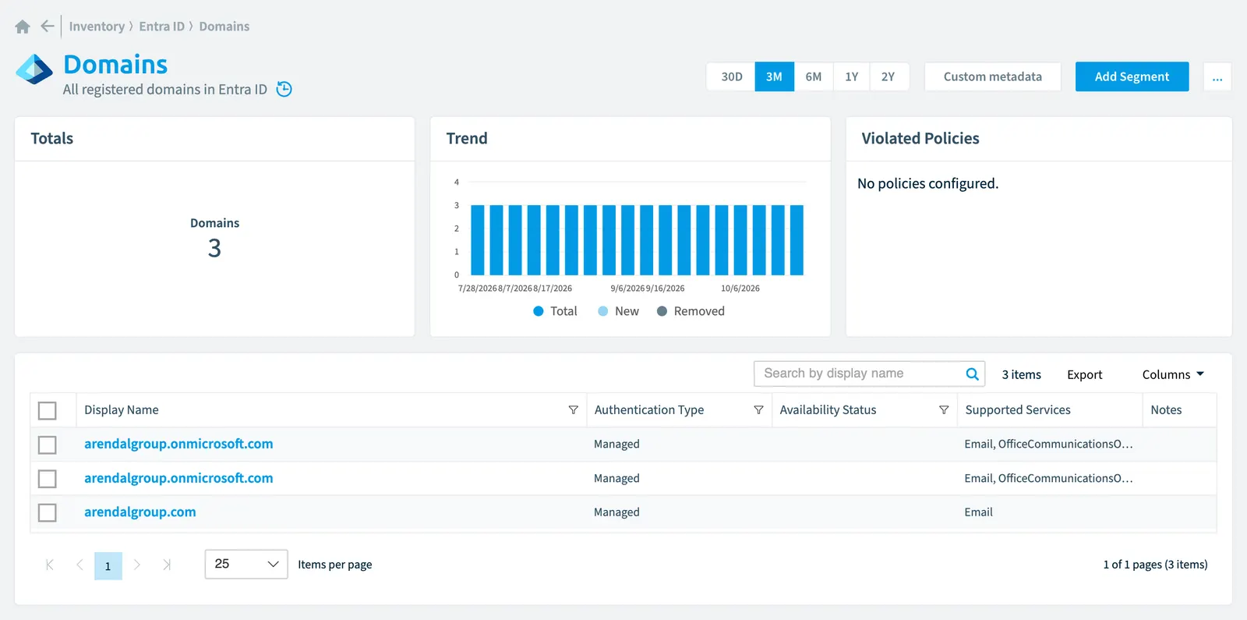
Task: Toggle the select-all checkbox in table header
Action: click(x=48, y=410)
